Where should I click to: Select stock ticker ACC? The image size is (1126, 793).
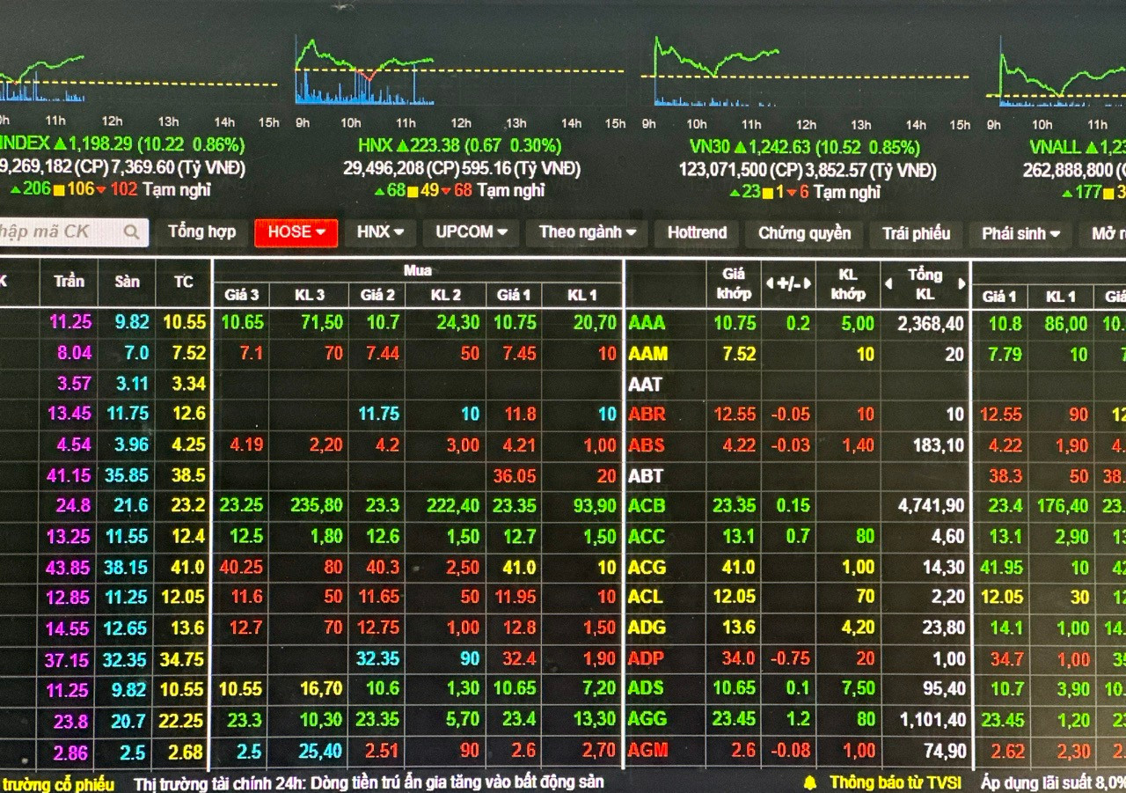pyautogui.click(x=647, y=536)
